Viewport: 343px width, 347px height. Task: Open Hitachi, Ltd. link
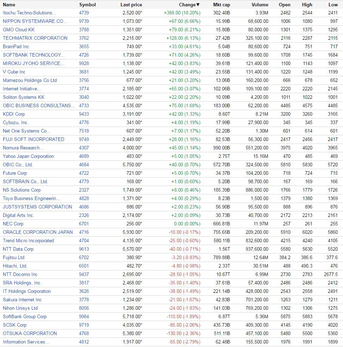pyautogui.click(x=15, y=266)
